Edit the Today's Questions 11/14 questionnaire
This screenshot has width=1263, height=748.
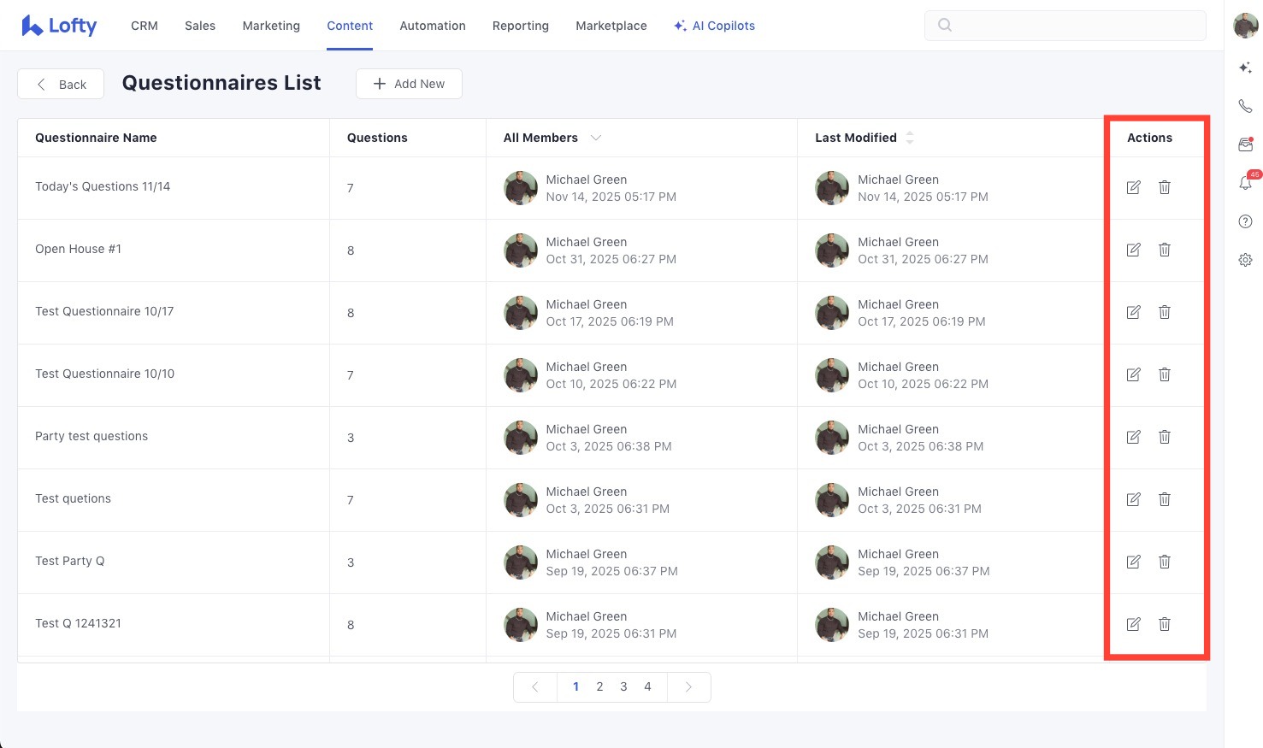tap(1133, 187)
